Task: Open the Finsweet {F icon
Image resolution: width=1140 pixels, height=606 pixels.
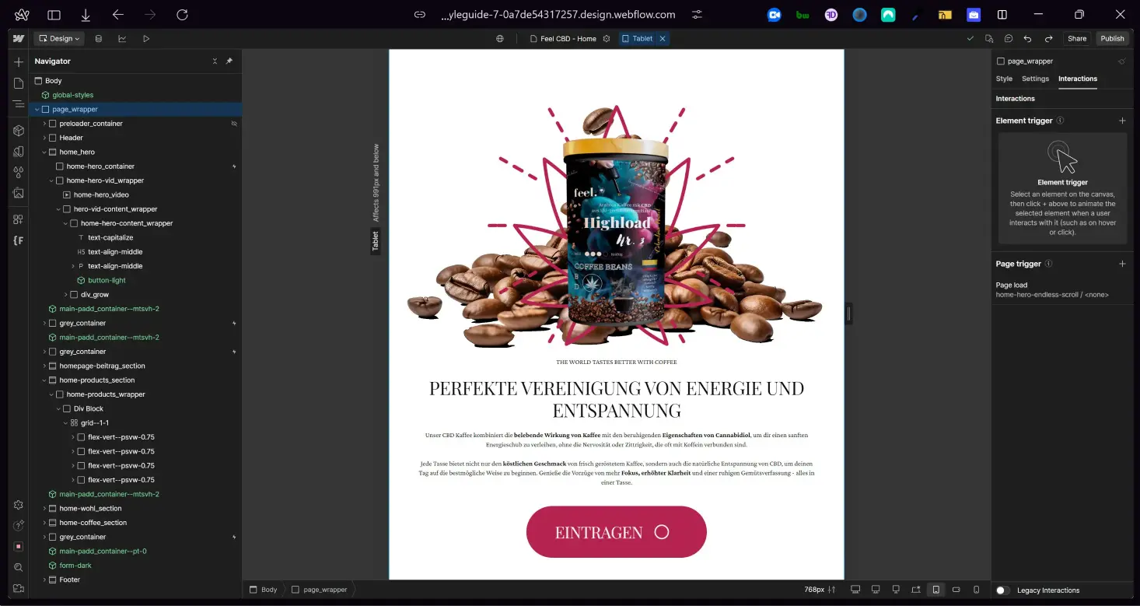Action: coord(19,240)
